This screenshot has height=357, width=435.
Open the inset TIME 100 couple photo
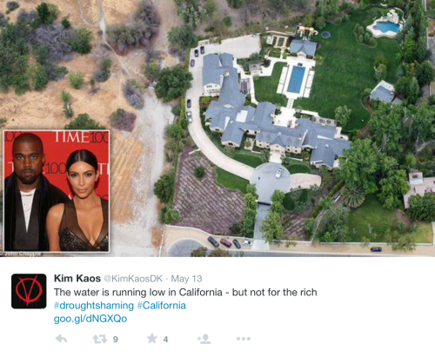(57, 191)
